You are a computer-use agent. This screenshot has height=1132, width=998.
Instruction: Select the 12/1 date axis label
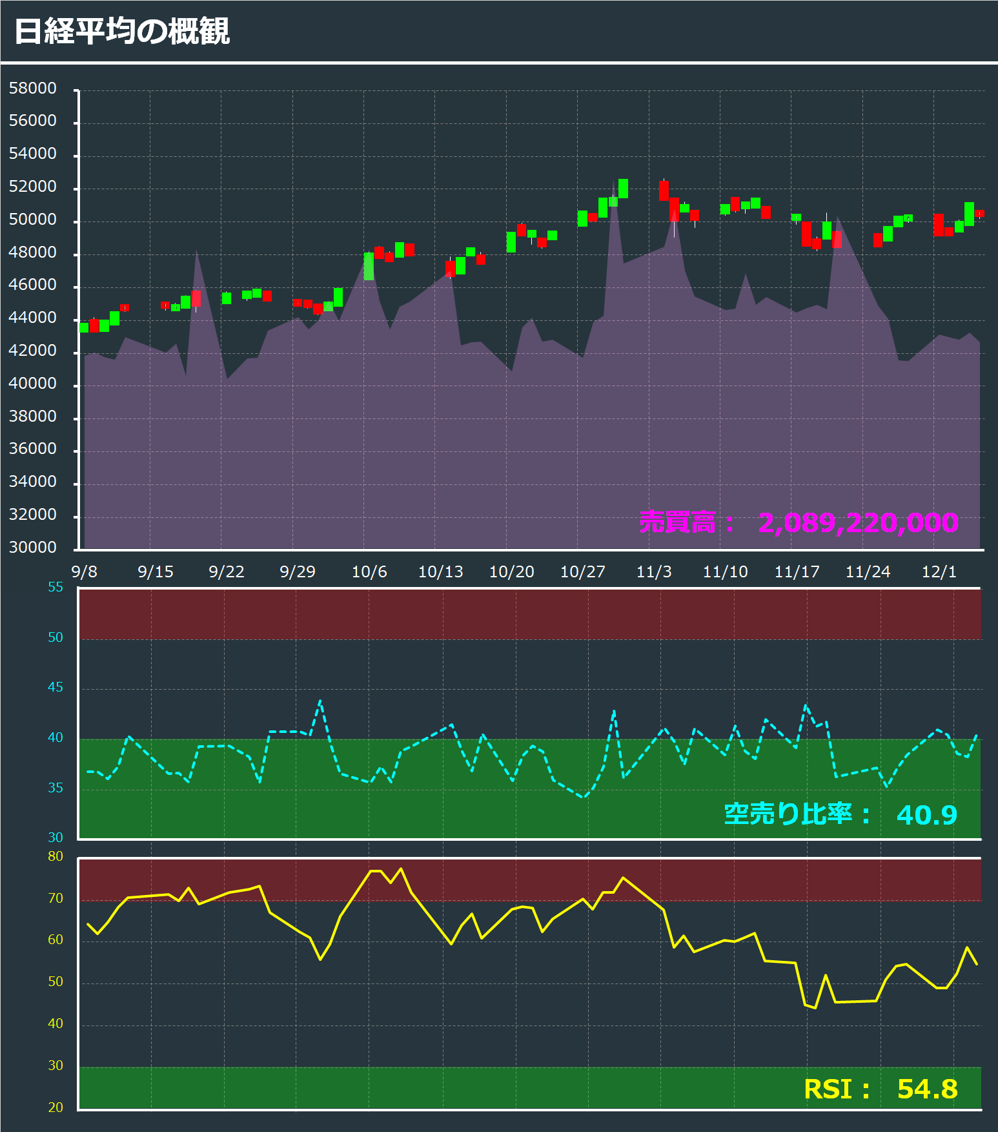click(x=939, y=571)
